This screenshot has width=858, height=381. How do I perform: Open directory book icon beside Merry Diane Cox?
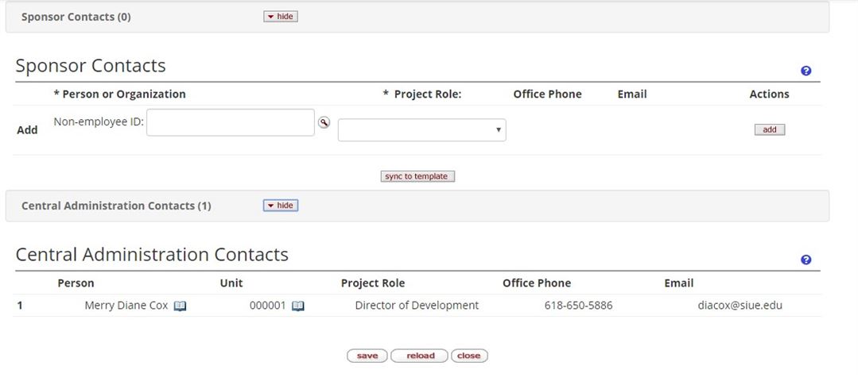click(181, 306)
